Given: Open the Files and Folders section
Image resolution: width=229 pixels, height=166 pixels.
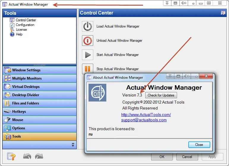Looking at the screenshot, I should pyautogui.click(x=40, y=103).
